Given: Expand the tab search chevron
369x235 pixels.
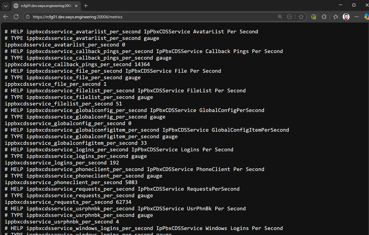Looking at the screenshot, I should pos(6,6).
